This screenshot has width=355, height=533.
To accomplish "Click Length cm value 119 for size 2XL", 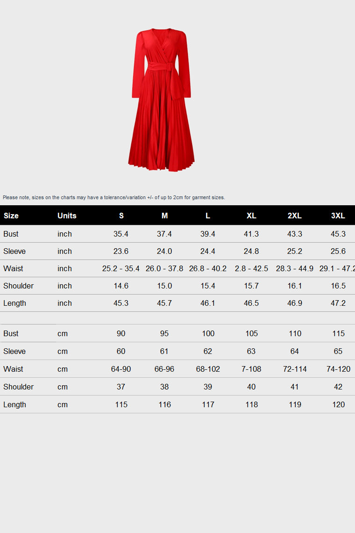I will pos(295,404).
